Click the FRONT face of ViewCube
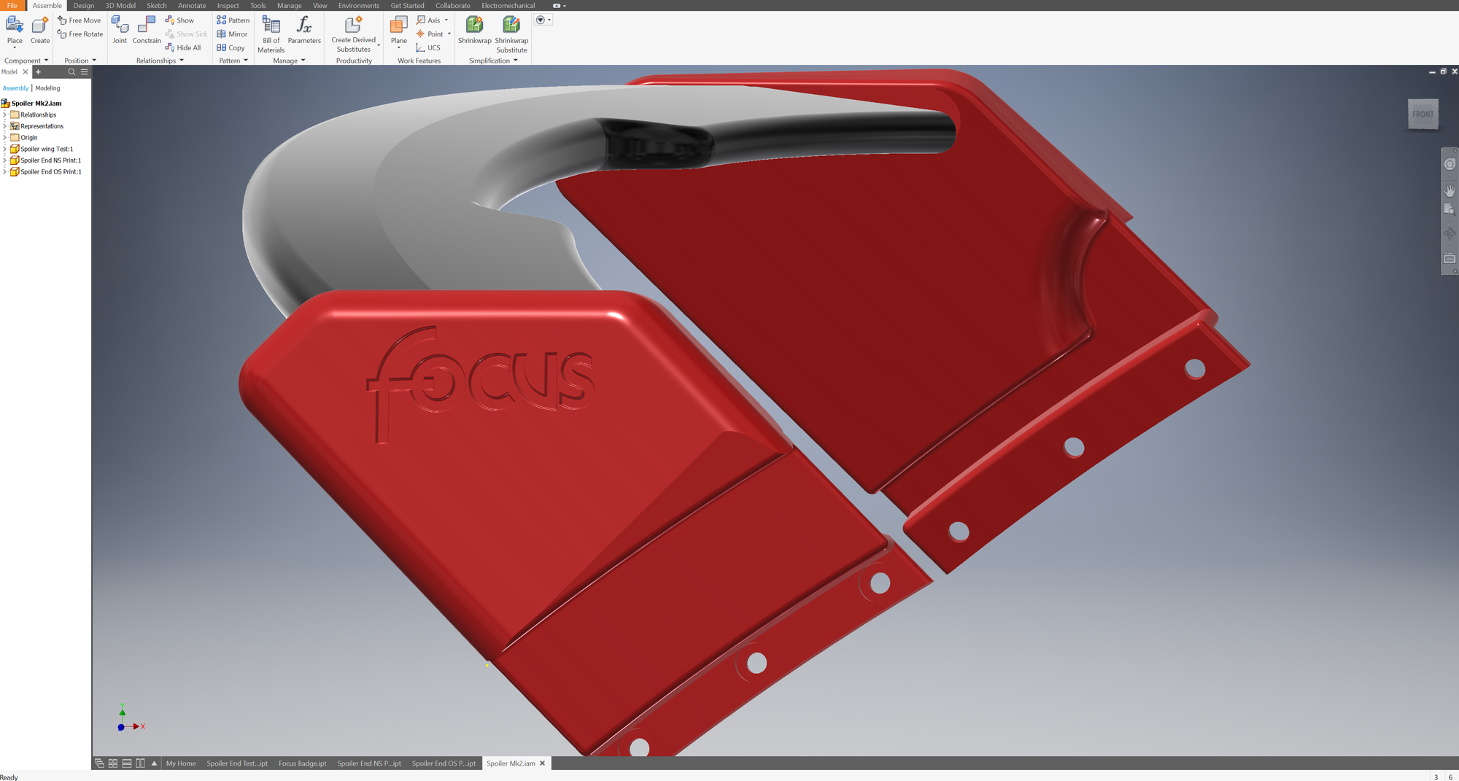The image size is (1459, 781). coord(1423,114)
